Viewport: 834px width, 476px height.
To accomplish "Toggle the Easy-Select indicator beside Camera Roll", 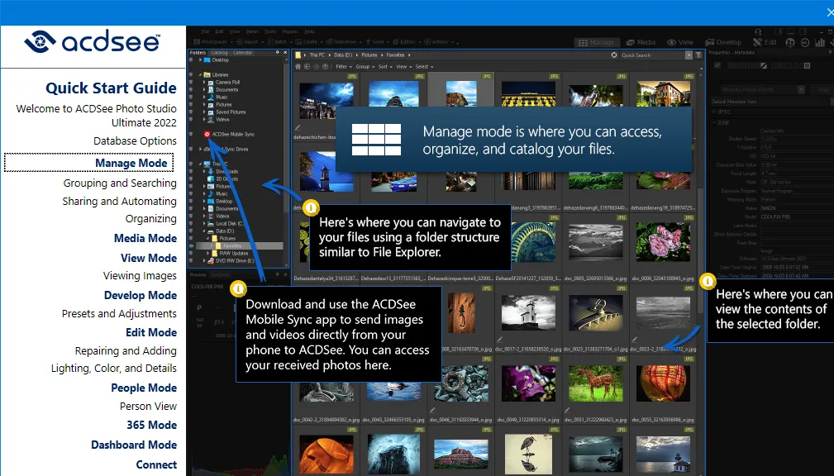I will pyautogui.click(x=191, y=83).
